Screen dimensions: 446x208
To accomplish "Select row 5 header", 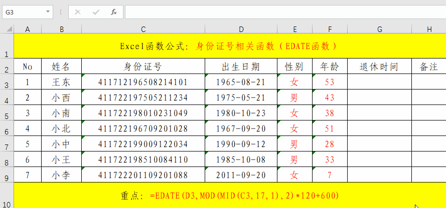I will [7, 113].
